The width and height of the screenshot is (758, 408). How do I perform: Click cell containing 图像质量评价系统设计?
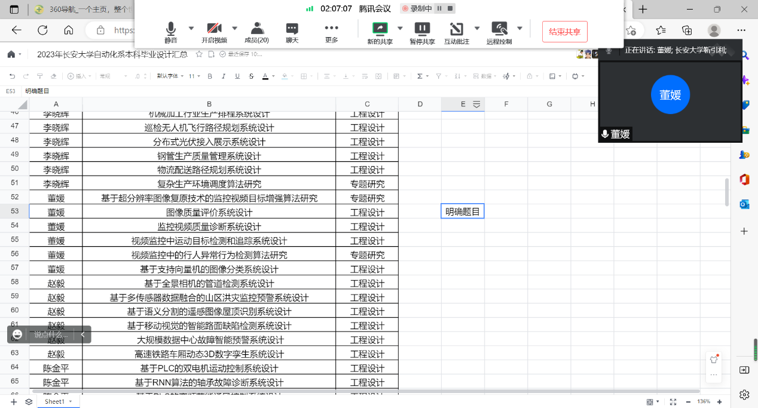[x=209, y=212]
